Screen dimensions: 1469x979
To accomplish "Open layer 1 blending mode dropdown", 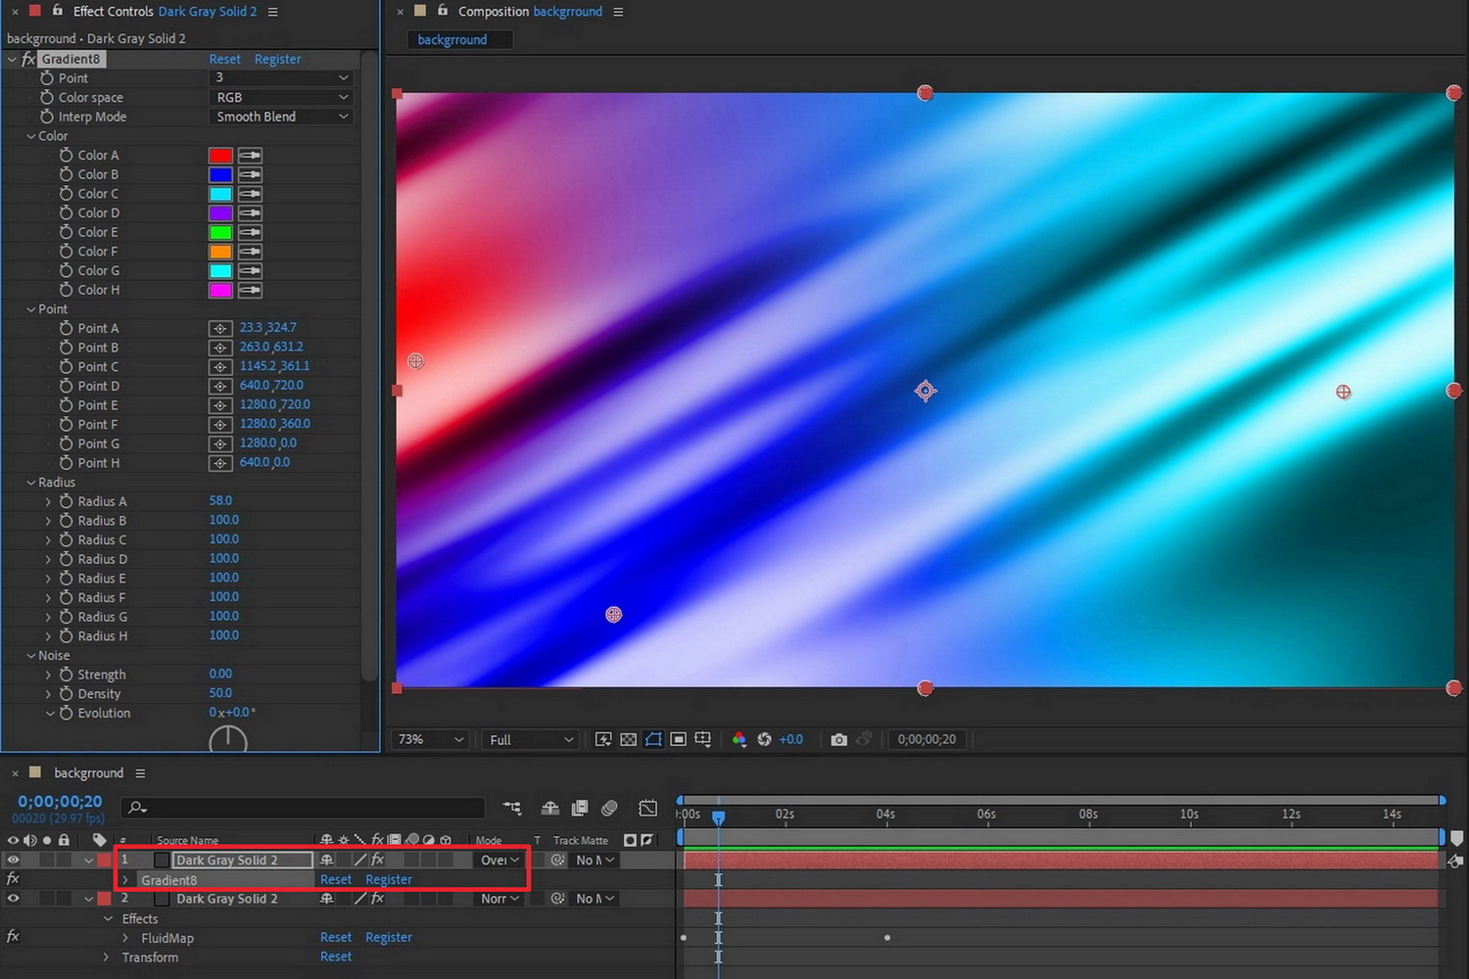I will [x=499, y=860].
